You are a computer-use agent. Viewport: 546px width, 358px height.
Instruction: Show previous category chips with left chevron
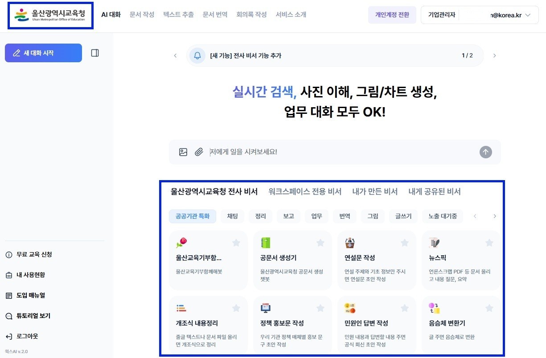pos(475,217)
